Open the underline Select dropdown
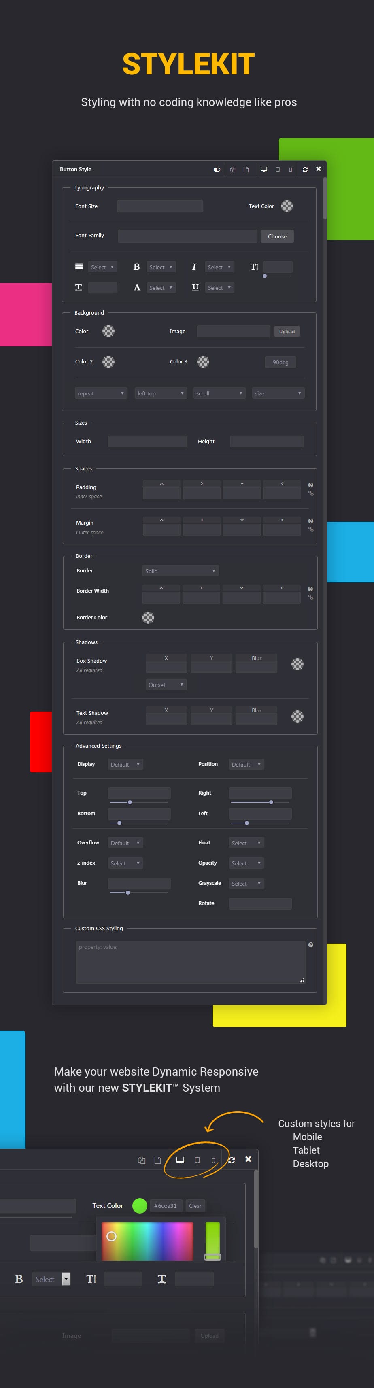Screen dimensions: 374x1388 pos(219,288)
